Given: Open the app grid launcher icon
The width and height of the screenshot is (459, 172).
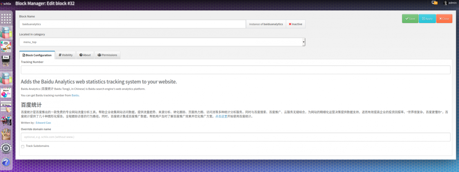Looking at the screenshot, I should coord(6,19).
